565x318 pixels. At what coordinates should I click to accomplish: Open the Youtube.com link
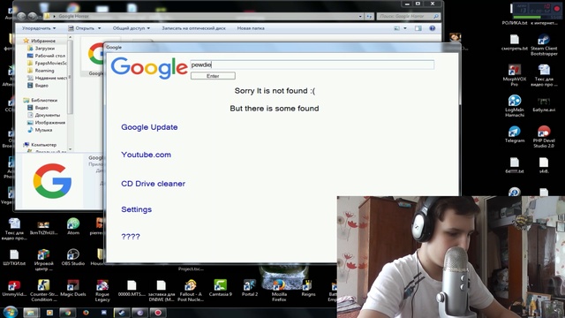coord(146,155)
